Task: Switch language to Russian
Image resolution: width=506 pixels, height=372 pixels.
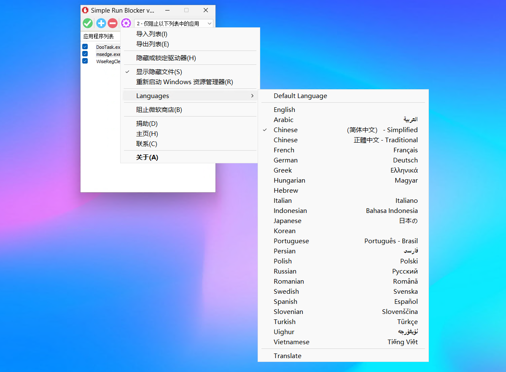Action: 343,271
